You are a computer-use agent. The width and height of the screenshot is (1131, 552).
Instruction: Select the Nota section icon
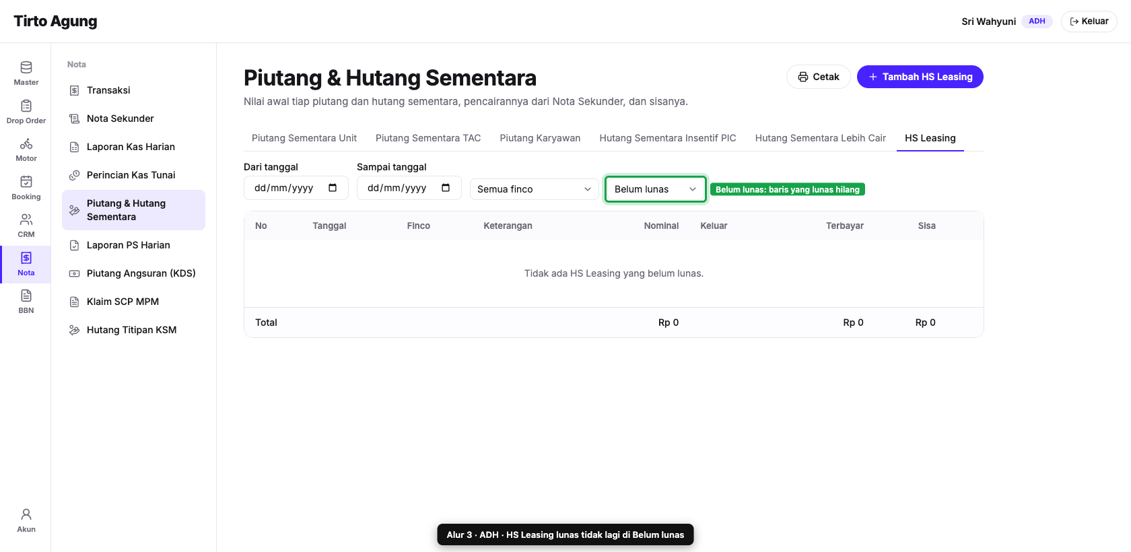(x=26, y=258)
